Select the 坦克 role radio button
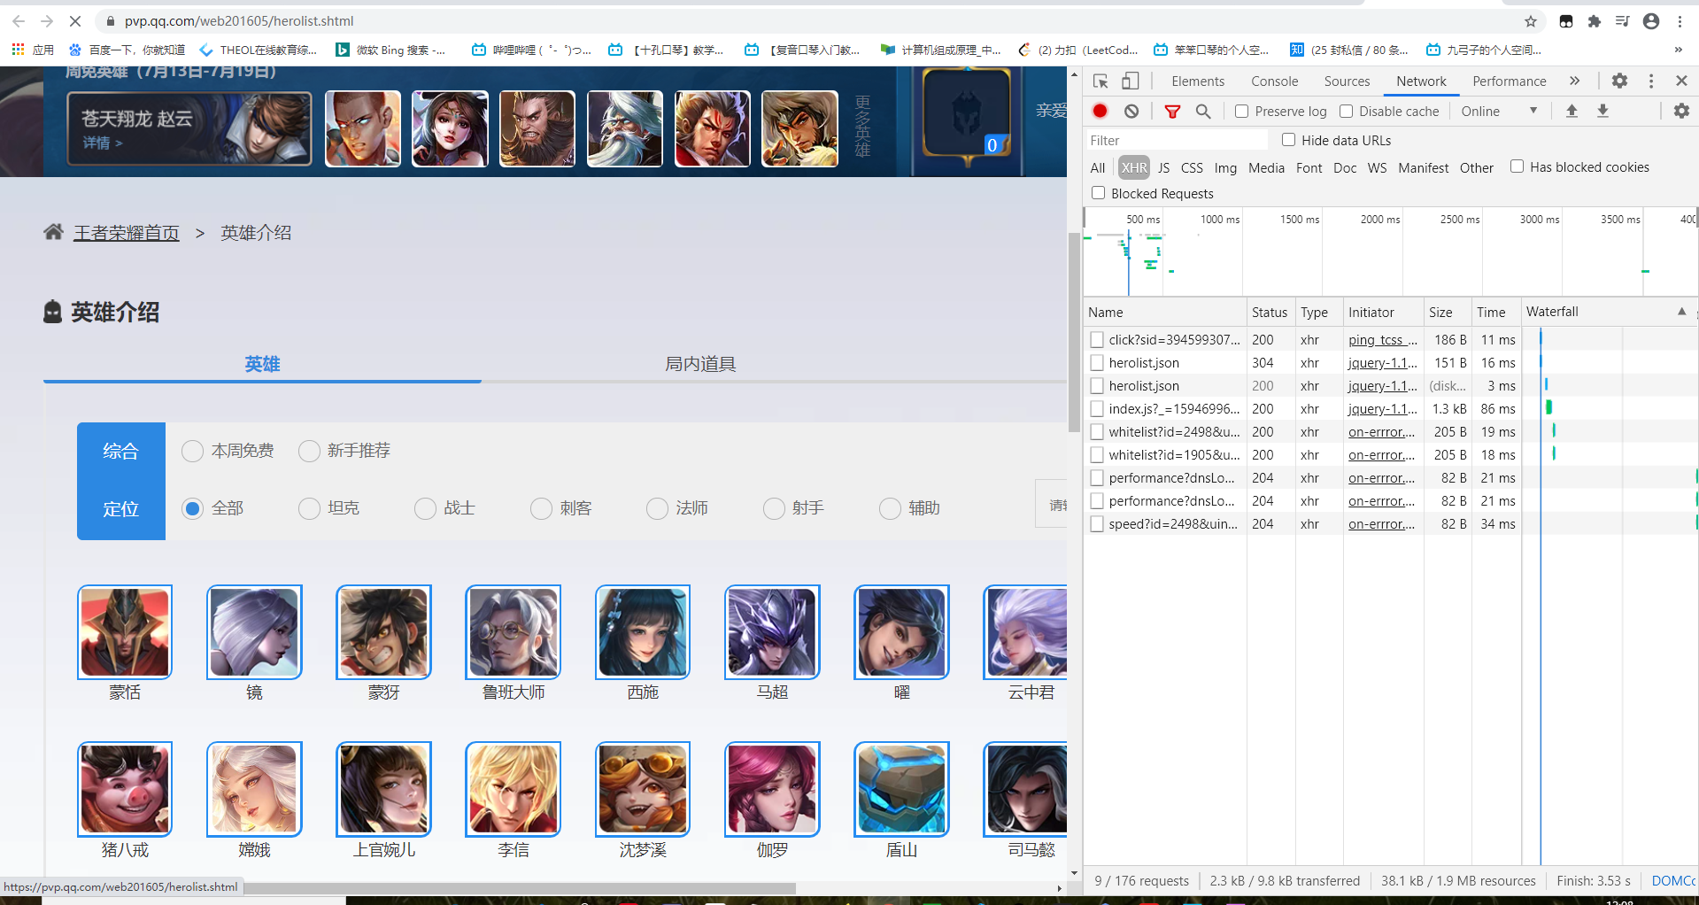1699x905 pixels. [309, 508]
